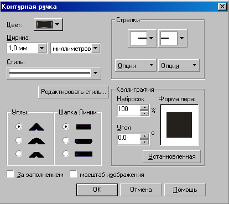Increase Угол value with up arrow
The width and height of the screenshot is (229, 204).
(x=144, y=136)
